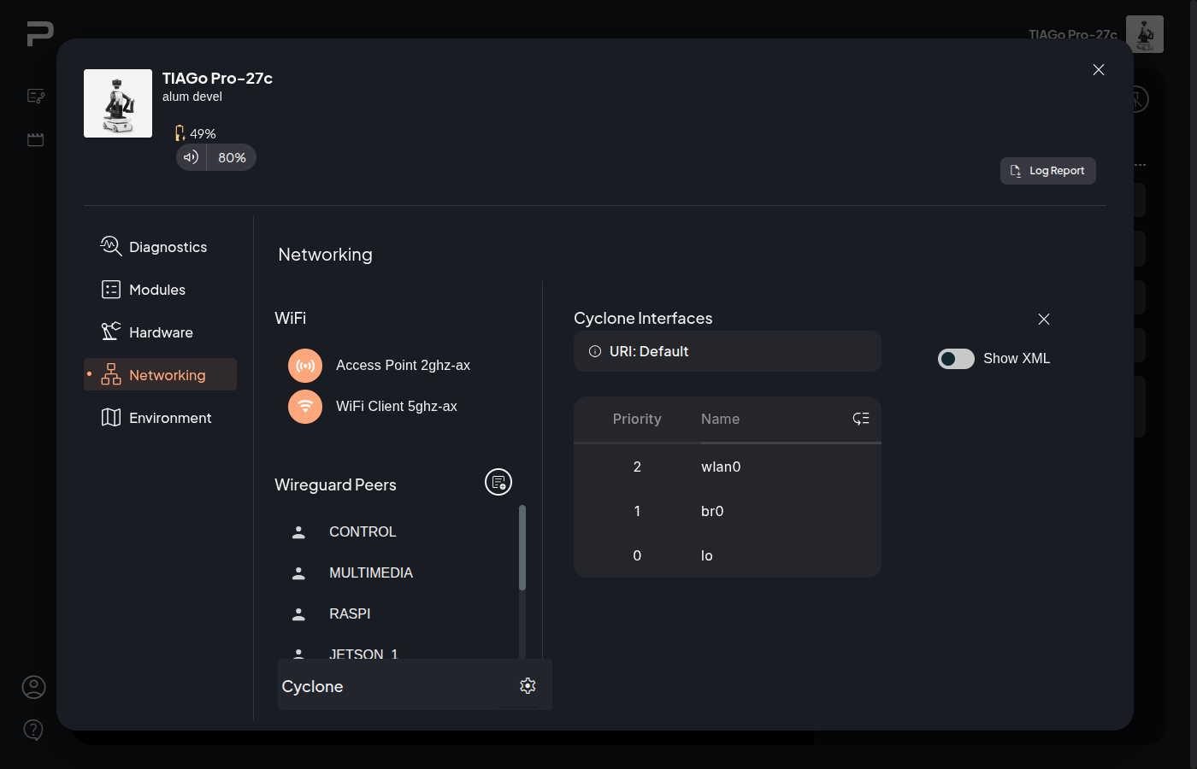The image size is (1197, 769).
Task: Select WiFi Client 5ghz-ax label
Action: pos(397,406)
